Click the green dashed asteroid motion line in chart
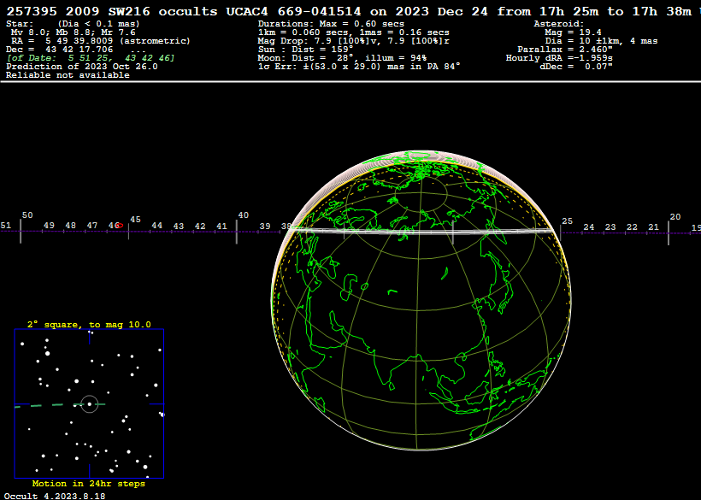The image size is (701, 500). (60, 405)
